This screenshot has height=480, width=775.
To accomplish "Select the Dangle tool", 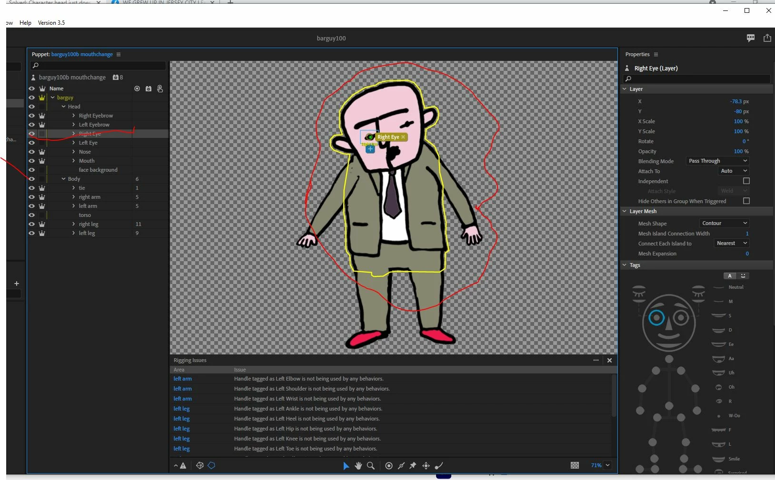I will click(439, 466).
